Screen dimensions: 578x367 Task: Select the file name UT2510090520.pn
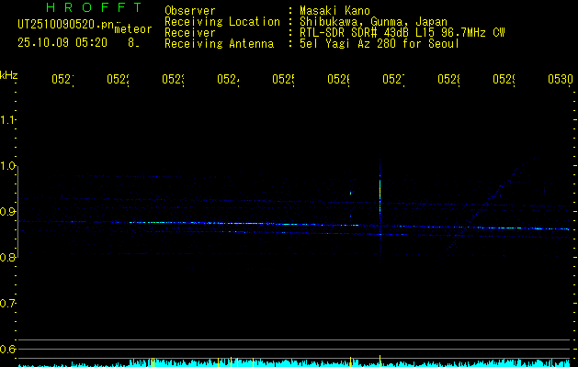66,25
